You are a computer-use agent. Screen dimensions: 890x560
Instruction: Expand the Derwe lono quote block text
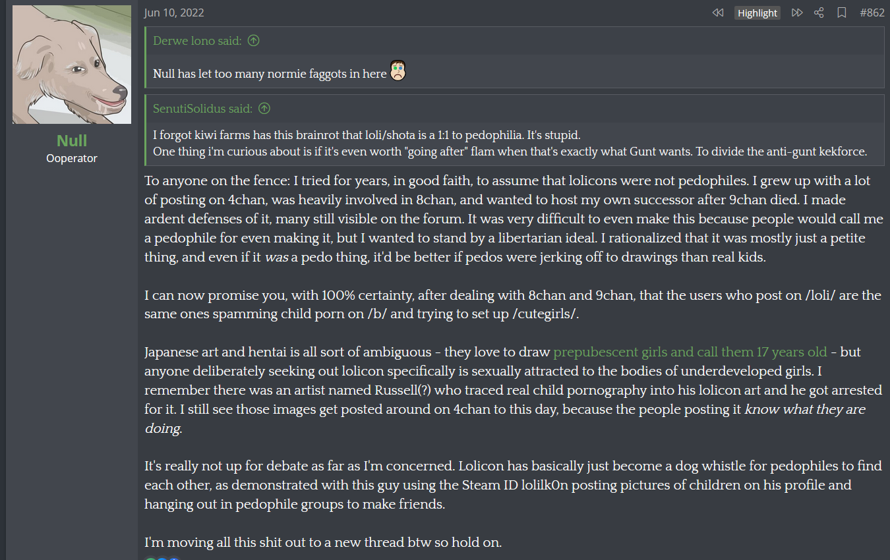pos(270,73)
